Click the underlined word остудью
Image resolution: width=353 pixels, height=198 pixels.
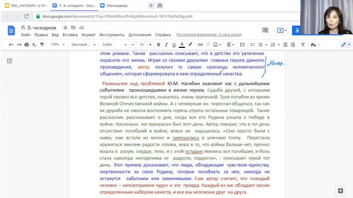click(x=194, y=151)
